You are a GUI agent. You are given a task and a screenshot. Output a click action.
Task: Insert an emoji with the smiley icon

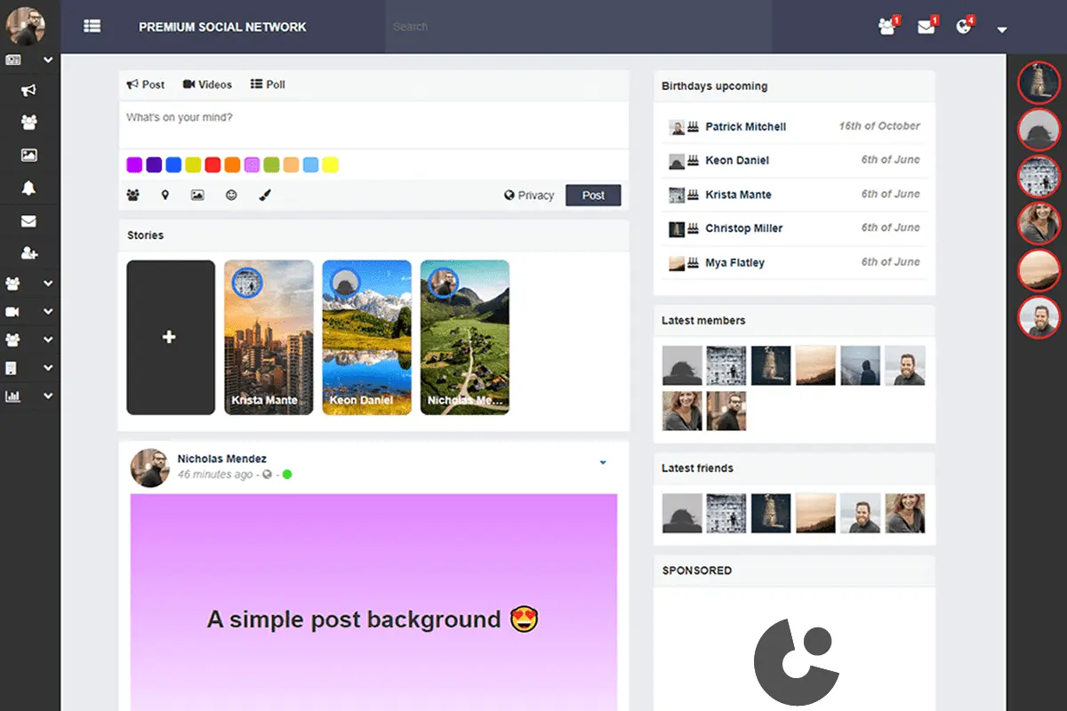click(x=231, y=196)
